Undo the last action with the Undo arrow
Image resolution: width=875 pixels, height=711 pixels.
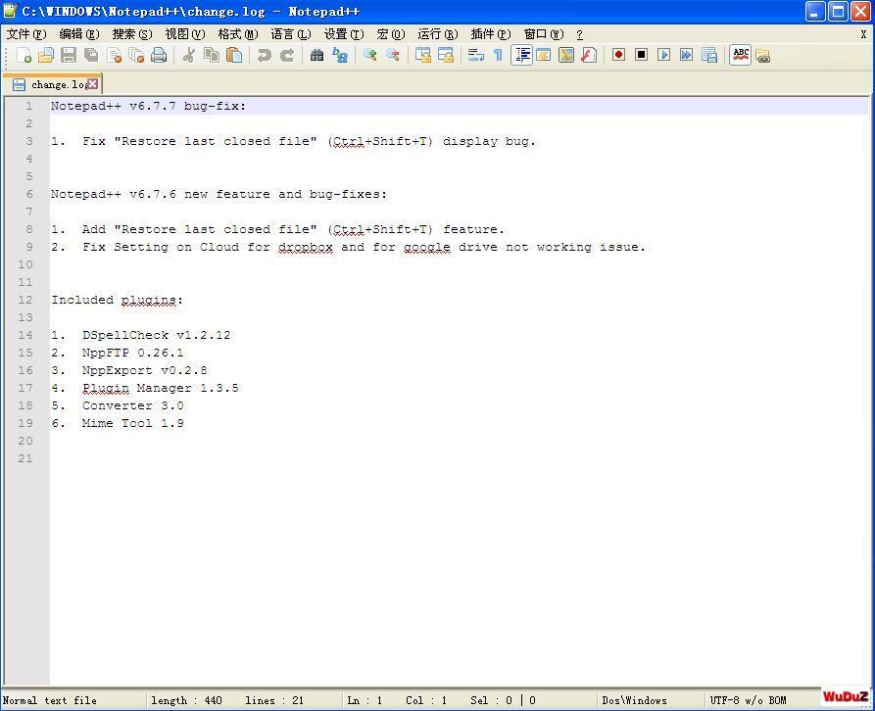coord(265,55)
